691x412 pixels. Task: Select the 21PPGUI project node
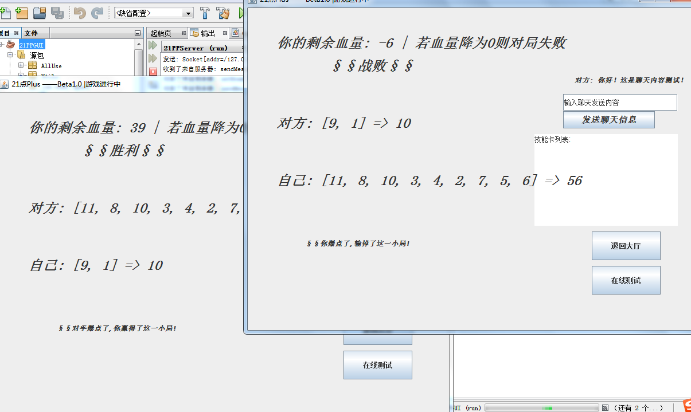[x=31, y=45]
